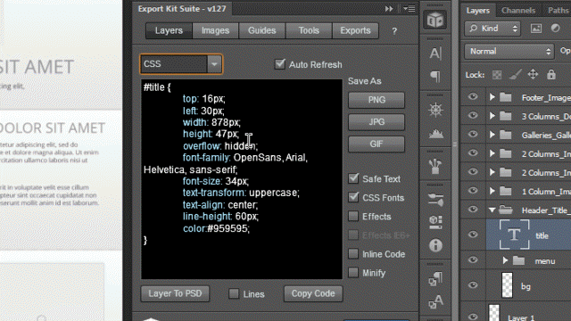Click the lock position move icon
Image resolution: width=571 pixels, height=321 pixels.
(533, 75)
